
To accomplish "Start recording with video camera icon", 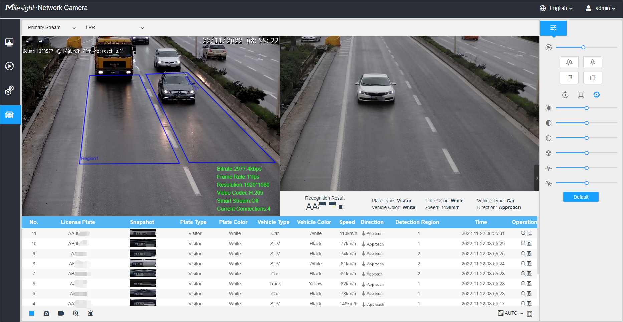I will click(61, 313).
